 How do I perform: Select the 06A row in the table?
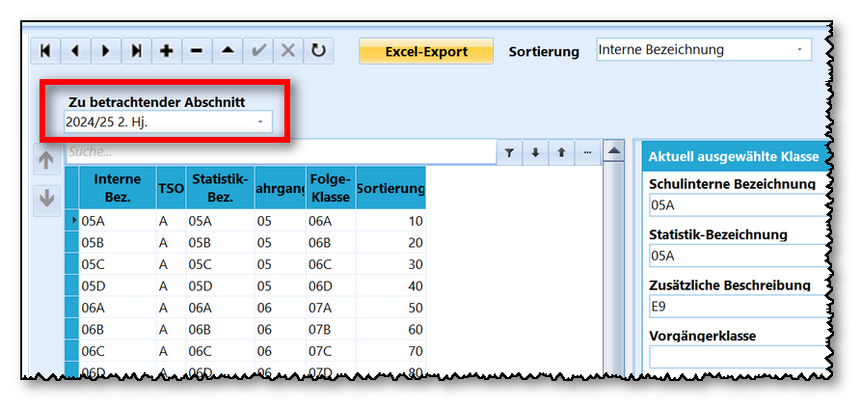(x=117, y=308)
